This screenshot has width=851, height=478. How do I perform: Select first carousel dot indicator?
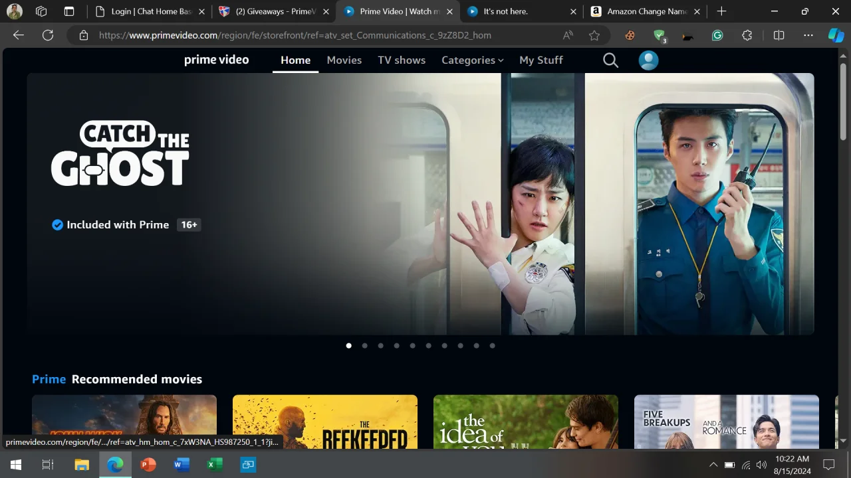[x=348, y=345]
